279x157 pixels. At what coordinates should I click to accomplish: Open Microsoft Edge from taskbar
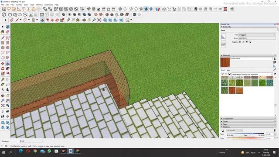pyautogui.click(x=20, y=151)
